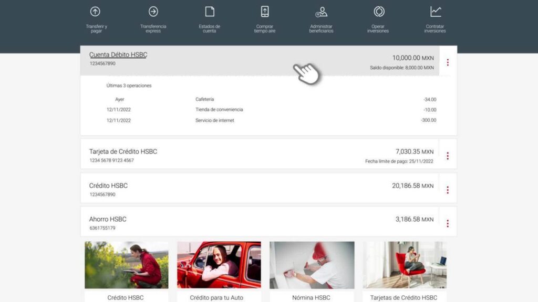Image resolution: width=538 pixels, height=302 pixels.
Task: Click the -300.00 transaction amount
Action: 429,120
